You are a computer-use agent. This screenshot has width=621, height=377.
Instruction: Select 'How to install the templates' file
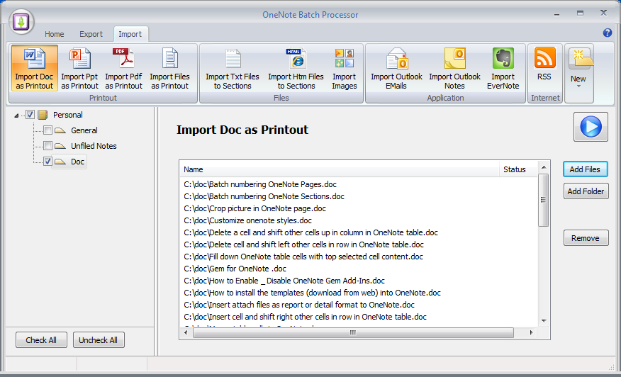tap(313, 293)
